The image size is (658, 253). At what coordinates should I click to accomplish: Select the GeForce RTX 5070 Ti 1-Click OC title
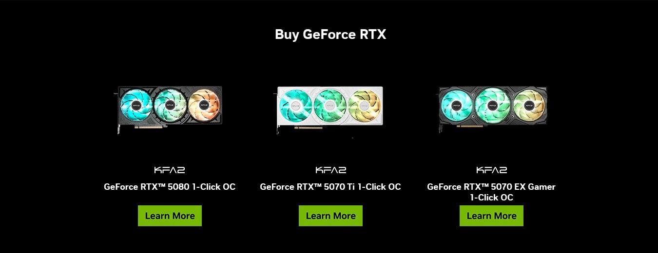tap(330, 187)
